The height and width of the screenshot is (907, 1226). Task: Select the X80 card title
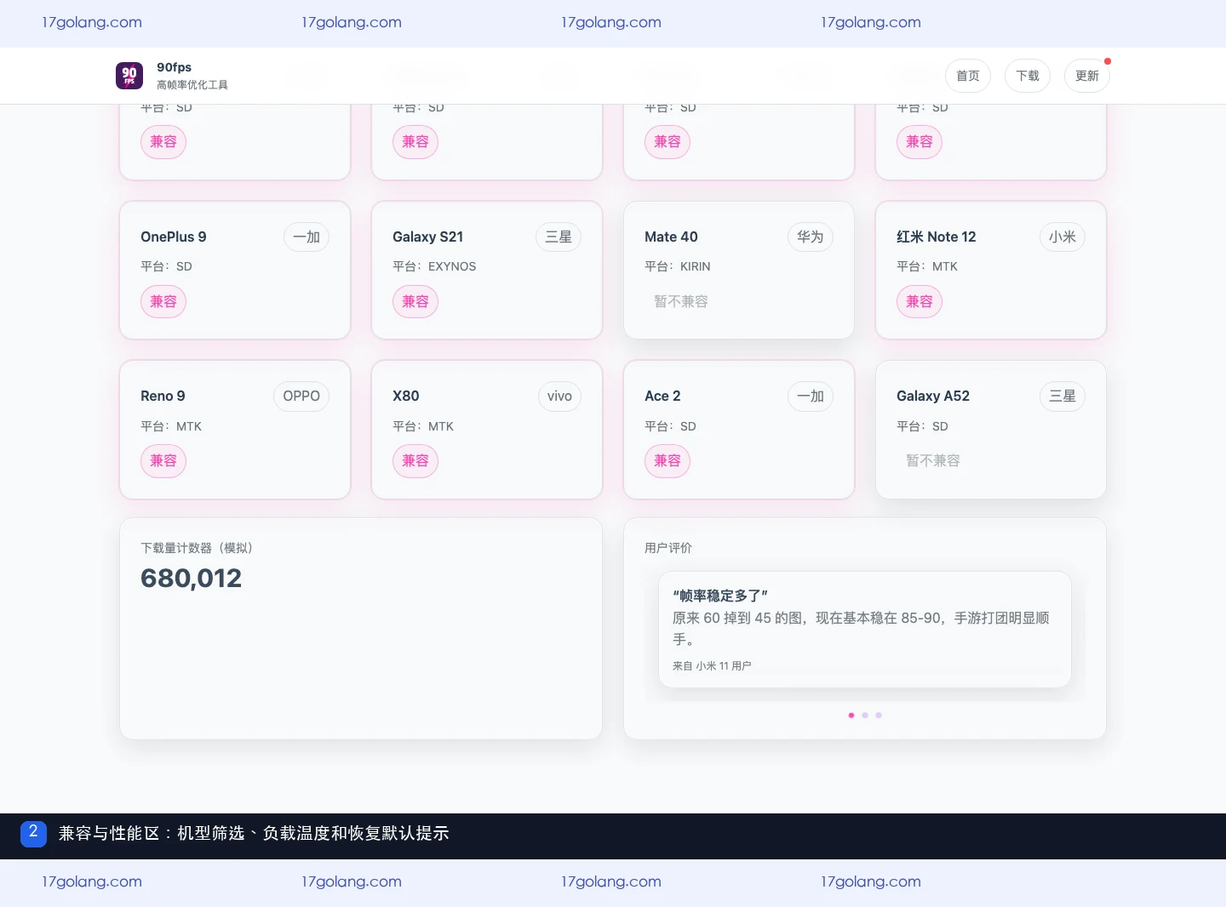(406, 396)
